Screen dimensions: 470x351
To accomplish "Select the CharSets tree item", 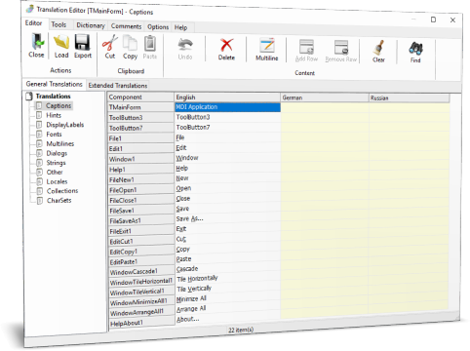I will coord(59,201).
